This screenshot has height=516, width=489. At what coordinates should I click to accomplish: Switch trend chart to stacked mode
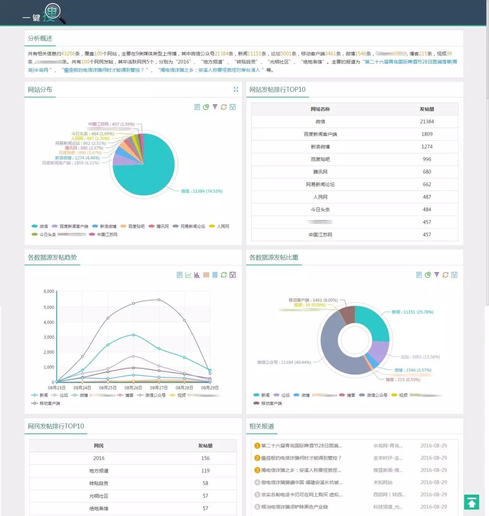click(x=206, y=275)
